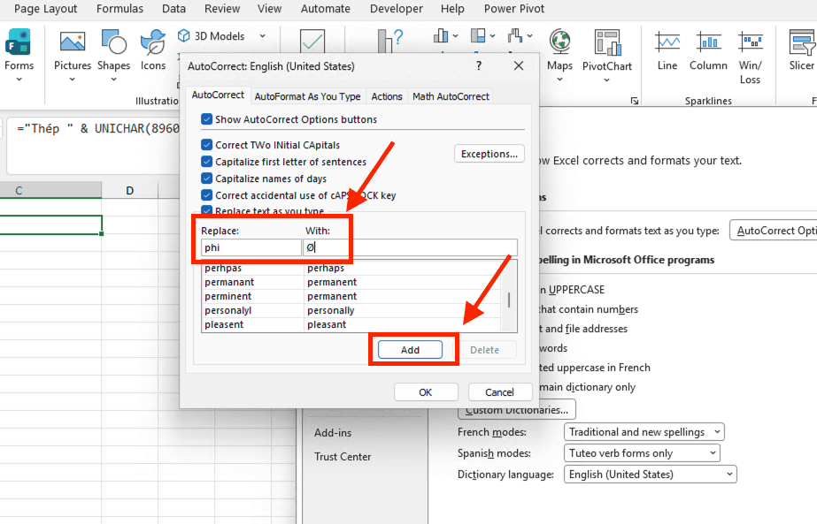Insert 3D Models
Screen dimensions: 817x524
211,36
